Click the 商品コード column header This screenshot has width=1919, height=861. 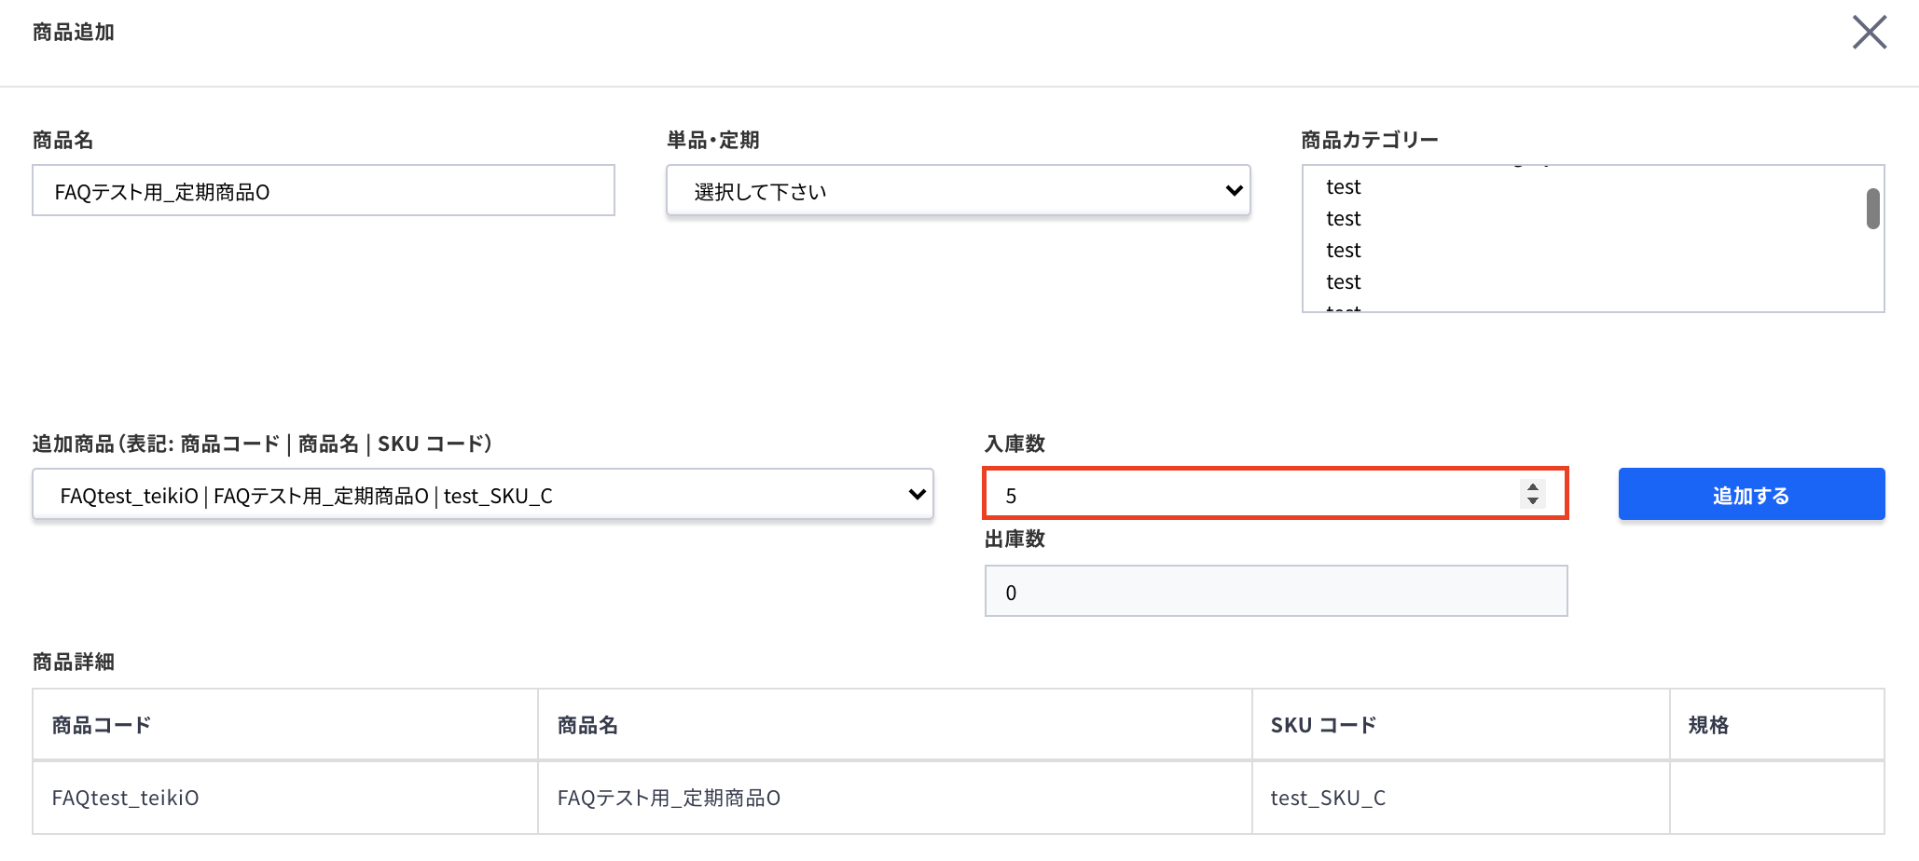point(285,725)
